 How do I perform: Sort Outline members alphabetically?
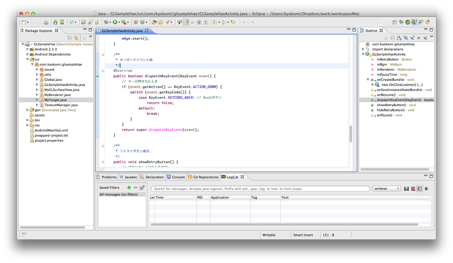pyautogui.click(x=399, y=38)
